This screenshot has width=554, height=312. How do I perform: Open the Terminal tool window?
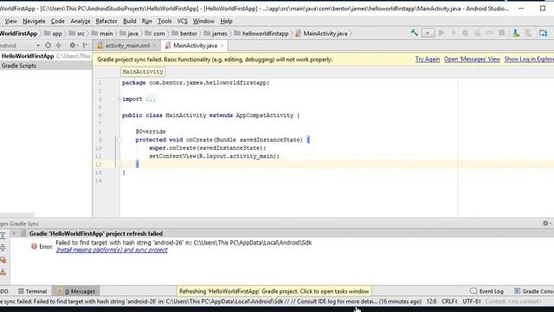[x=33, y=291]
